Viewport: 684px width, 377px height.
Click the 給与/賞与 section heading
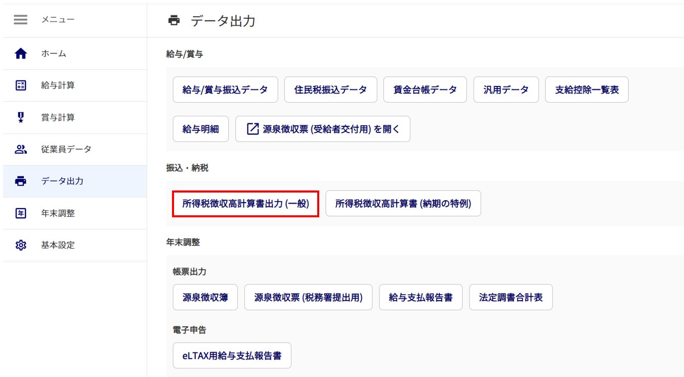coord(185,54)
